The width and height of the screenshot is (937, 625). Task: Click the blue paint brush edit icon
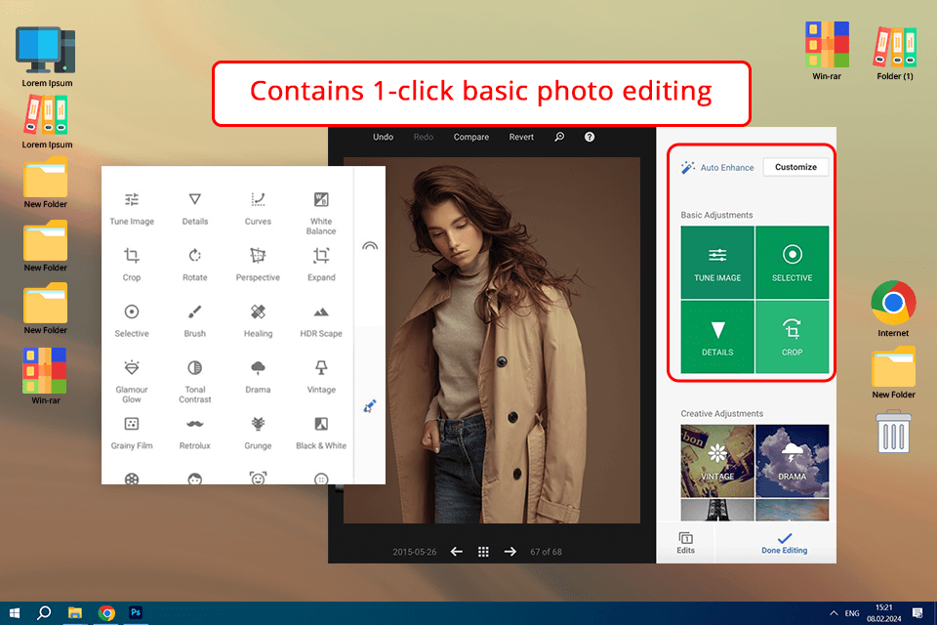click(370, 406)
